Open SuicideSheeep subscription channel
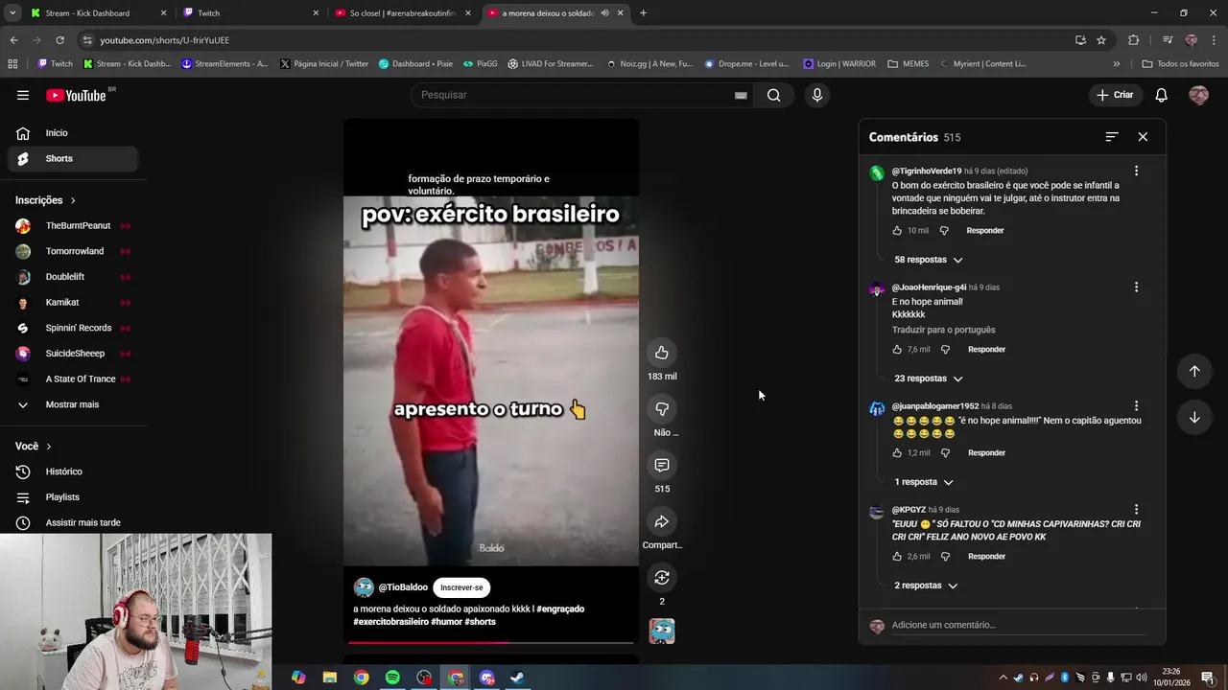The image size is (1228, 690). tap(72, 354)
